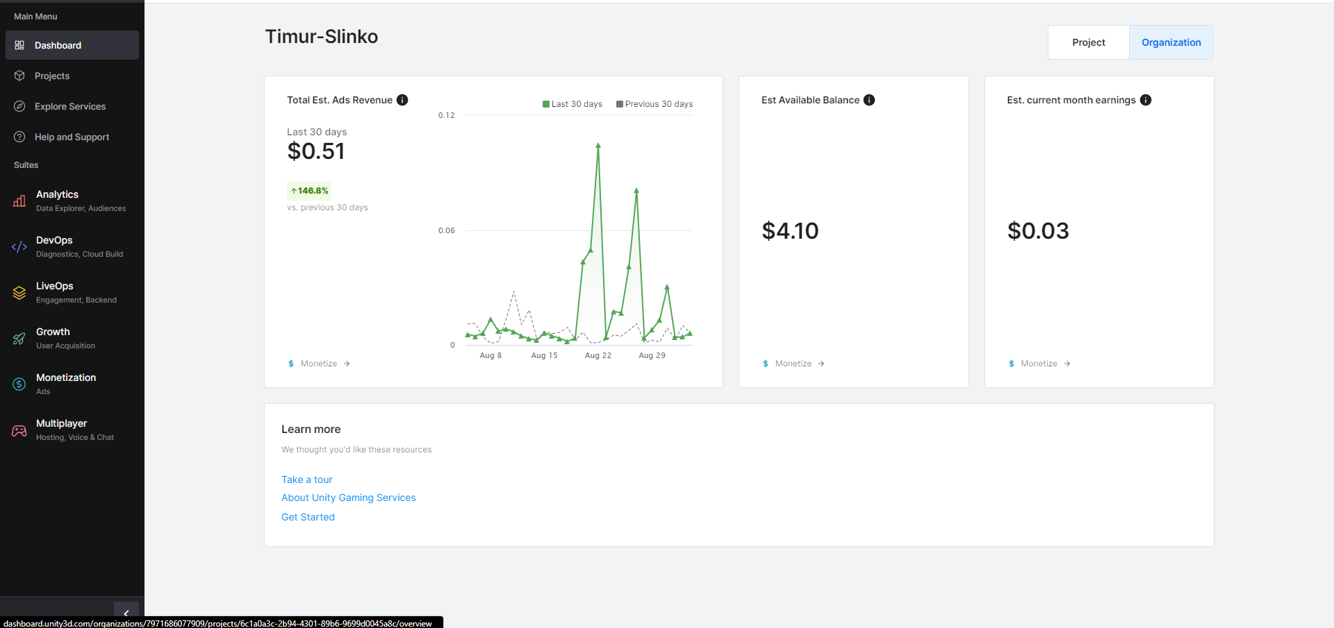Screen dimensions: 1334x628
Task: Click the Analytics bar chart icon
Action: tap(19, 201)
